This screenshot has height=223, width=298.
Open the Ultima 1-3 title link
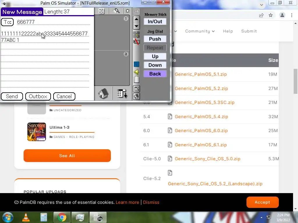tap(59, 127)
